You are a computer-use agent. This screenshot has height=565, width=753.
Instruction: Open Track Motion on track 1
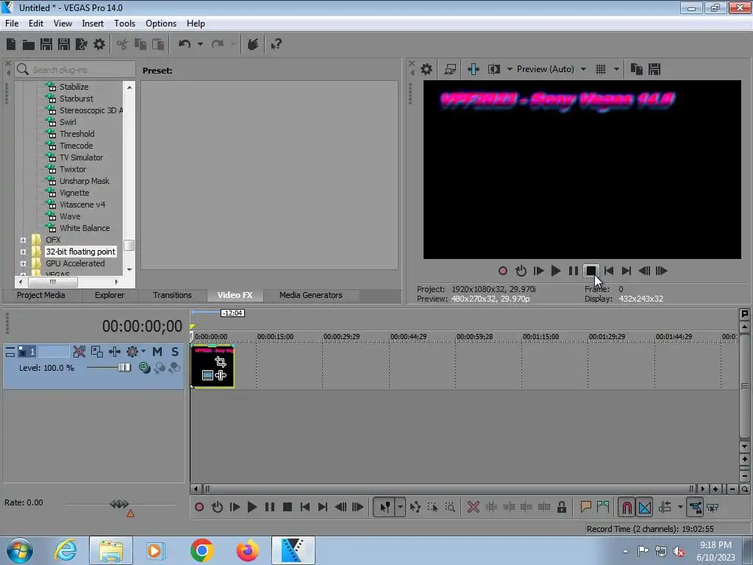[x=96, y=352]
